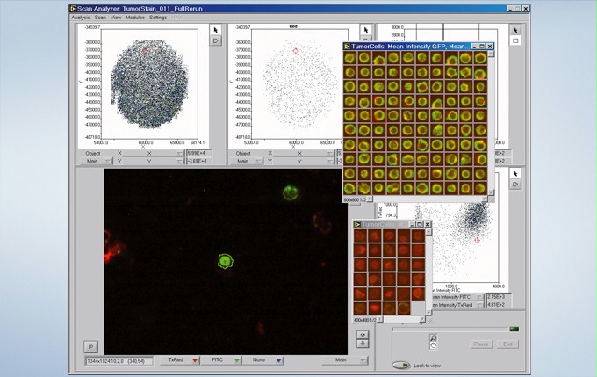Select last cell thumbnail in small TumorCells gallery

(x=404, y=308)
